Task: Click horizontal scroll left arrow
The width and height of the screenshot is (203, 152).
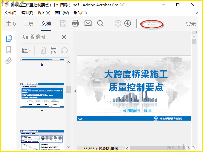Action: tap(127, 148)
